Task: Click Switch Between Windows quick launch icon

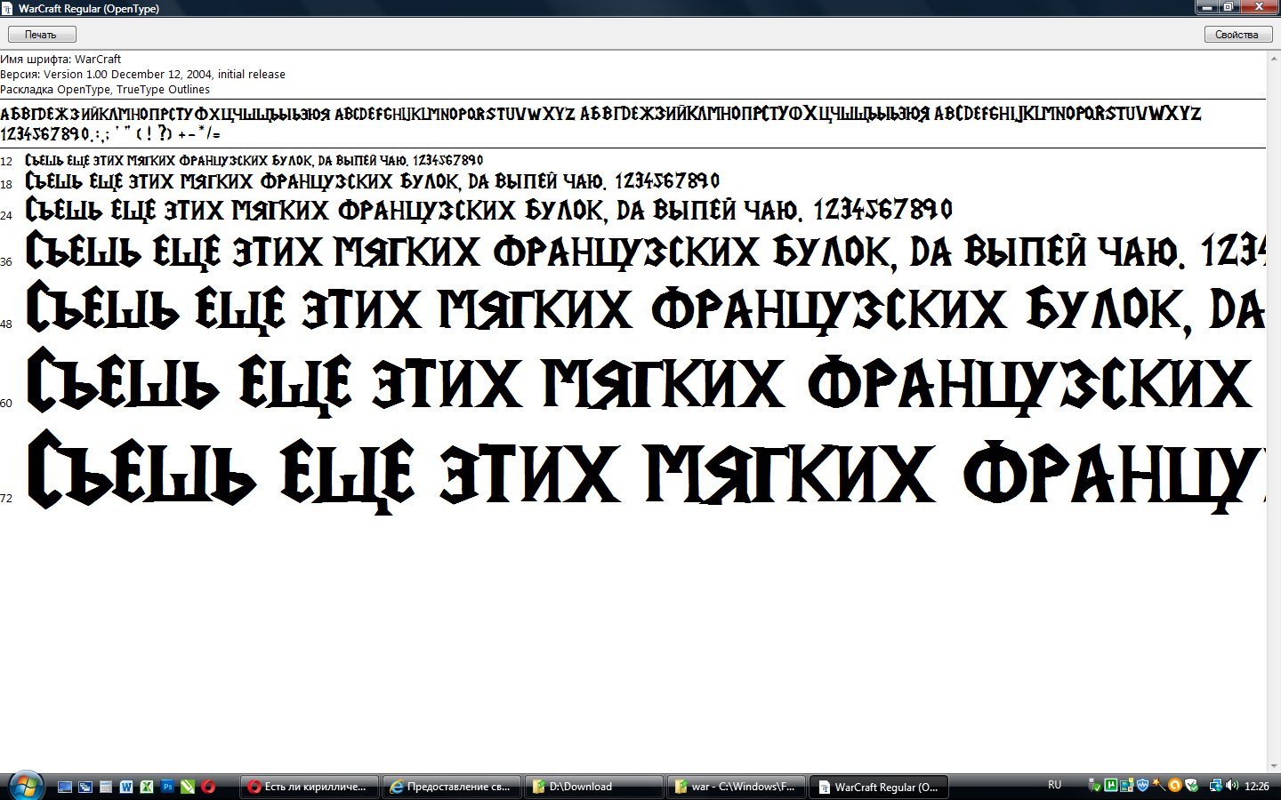Action: pos(85,787)
